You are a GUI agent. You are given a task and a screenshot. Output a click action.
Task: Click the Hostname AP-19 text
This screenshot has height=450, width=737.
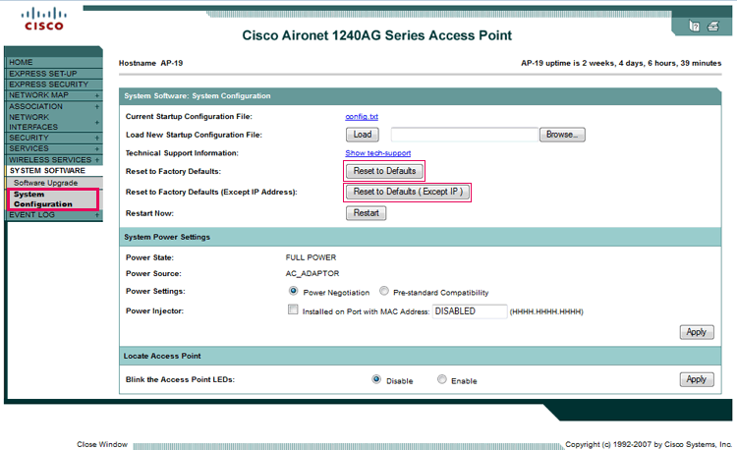[151, 63]
